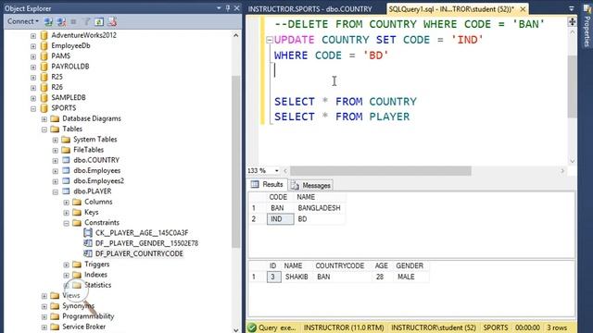Expand the PAMS database node

point(33,56)
